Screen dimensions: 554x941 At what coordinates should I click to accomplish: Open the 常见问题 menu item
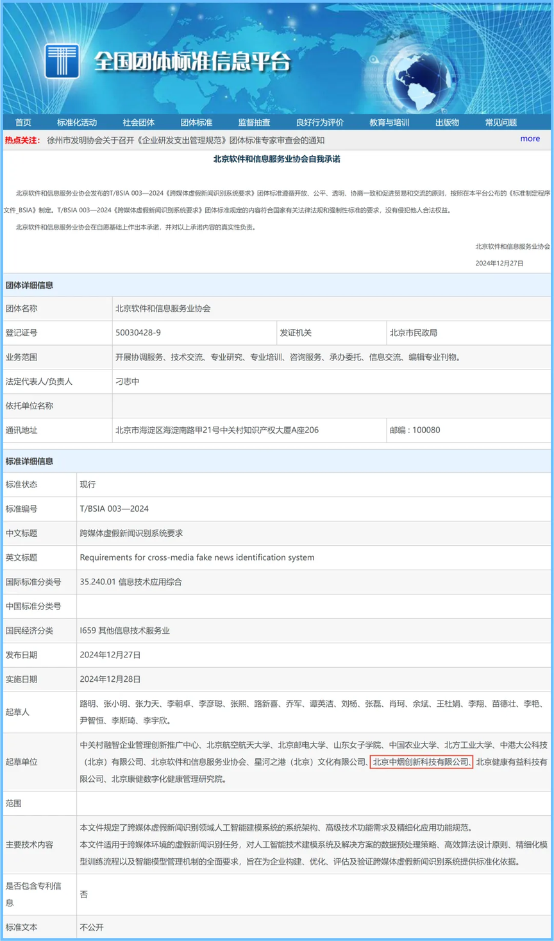tap(501, 123)
